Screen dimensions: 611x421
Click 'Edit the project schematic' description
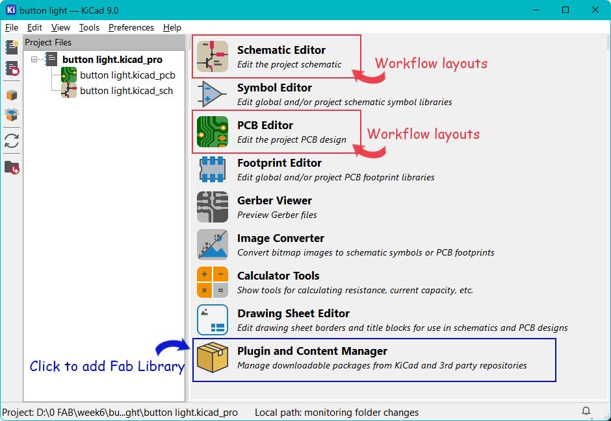289,64
